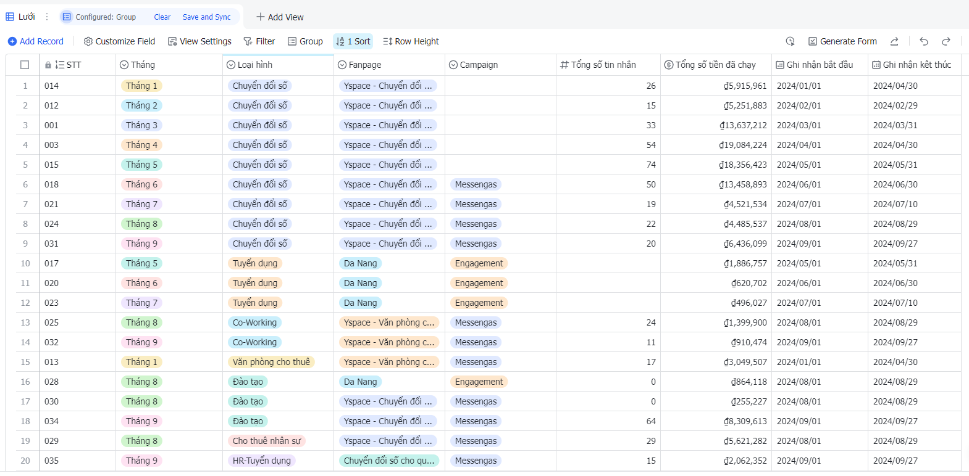Screen dimensions: 969x476
Task: Click the number type icon of Tổng số tin nhắn
Action: coord(564,65)
